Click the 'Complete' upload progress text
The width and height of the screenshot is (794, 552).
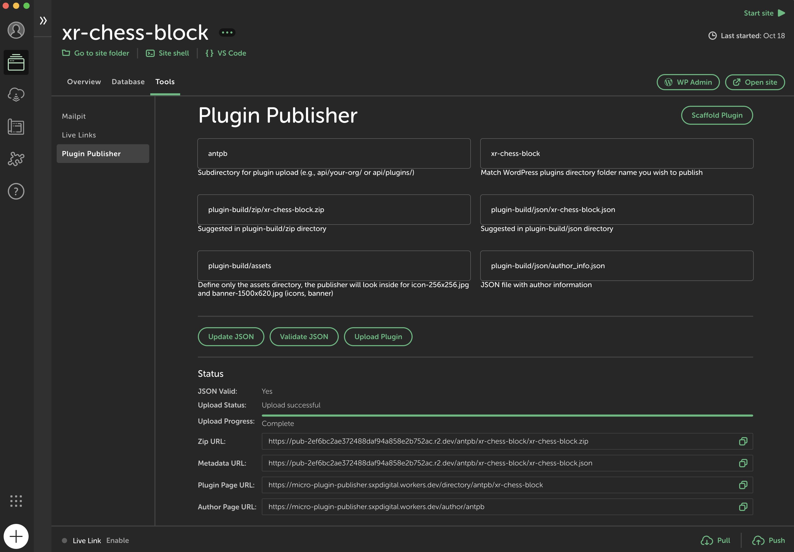(278, 423)
